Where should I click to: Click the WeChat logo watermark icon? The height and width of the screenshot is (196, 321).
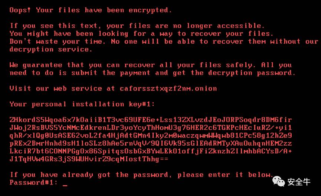pyautogui.click(x=279, y=181)
